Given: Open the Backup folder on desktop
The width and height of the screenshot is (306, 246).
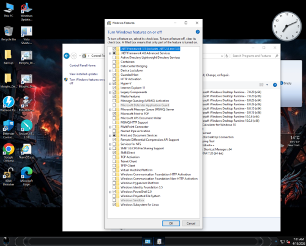Looking at the screenshot, I should pyautogui.click(x=9, y=58).
